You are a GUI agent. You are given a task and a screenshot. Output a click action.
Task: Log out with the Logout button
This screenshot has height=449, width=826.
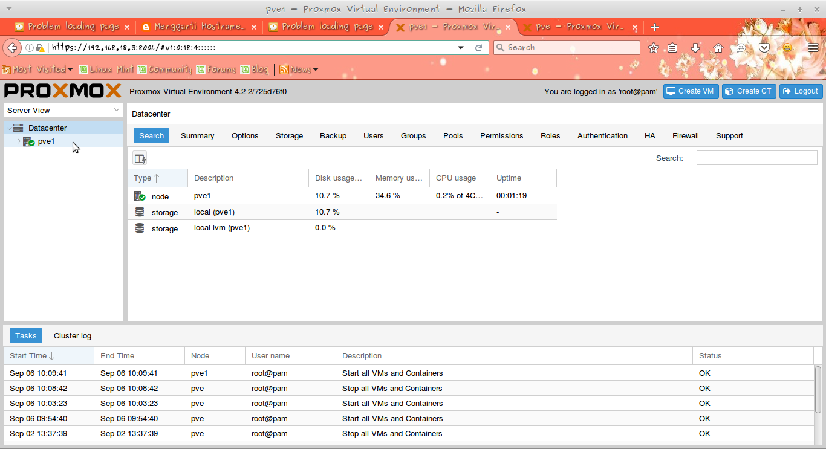801,91
